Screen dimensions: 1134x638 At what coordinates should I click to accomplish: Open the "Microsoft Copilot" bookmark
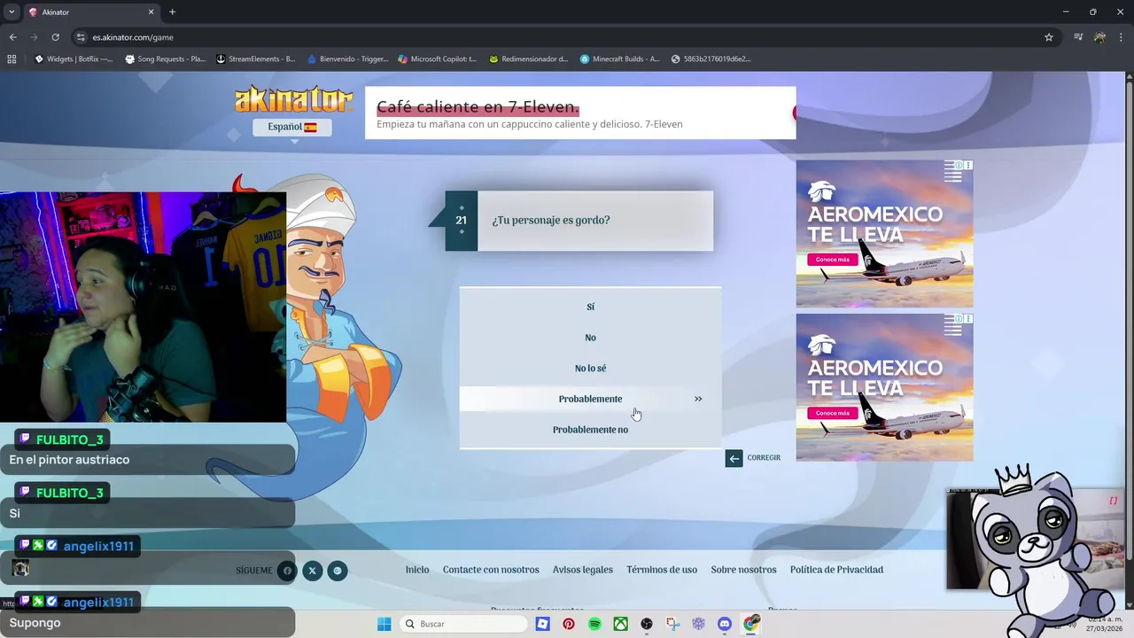point(438,59)
